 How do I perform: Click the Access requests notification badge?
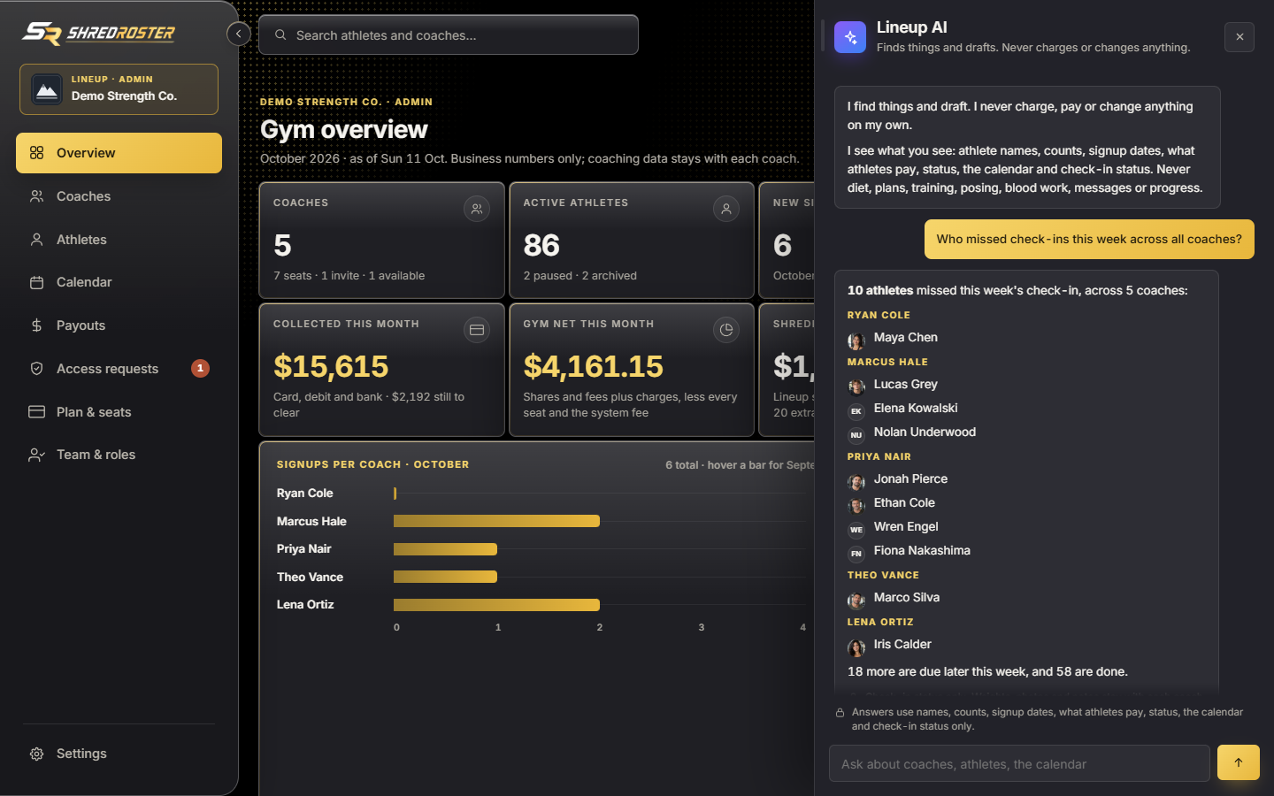[201, 368]
